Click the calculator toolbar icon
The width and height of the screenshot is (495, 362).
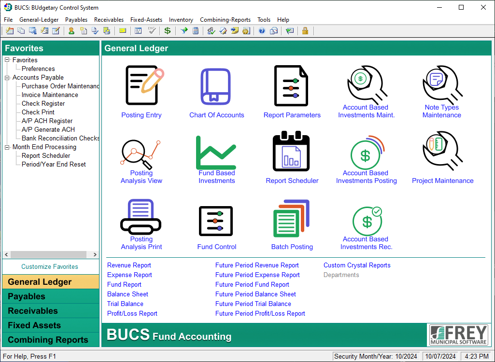196,30
